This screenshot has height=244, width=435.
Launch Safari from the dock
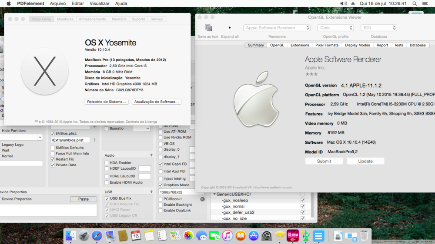[97, 236]
